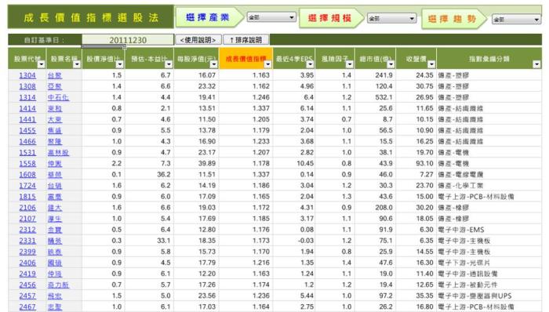Open stock code link 2467

tap(27, 307)
